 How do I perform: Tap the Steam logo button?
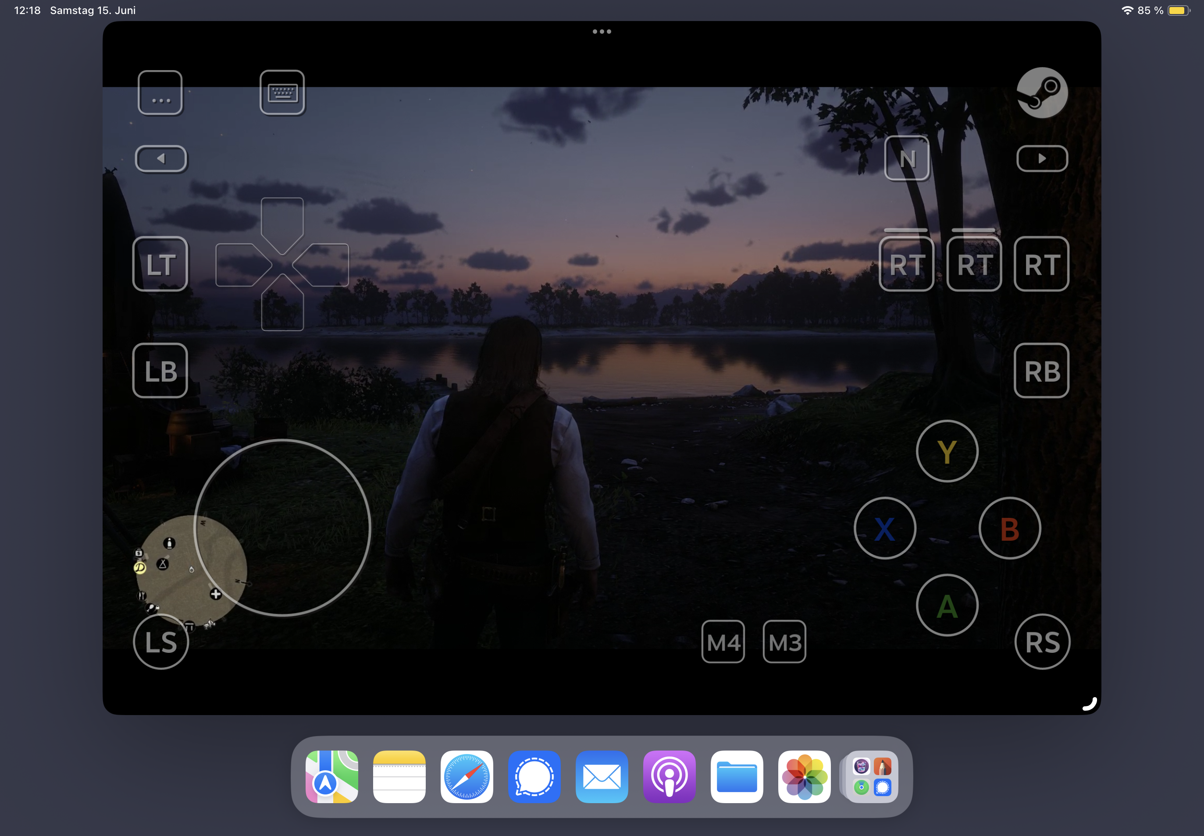click(x=1041, y=93)
